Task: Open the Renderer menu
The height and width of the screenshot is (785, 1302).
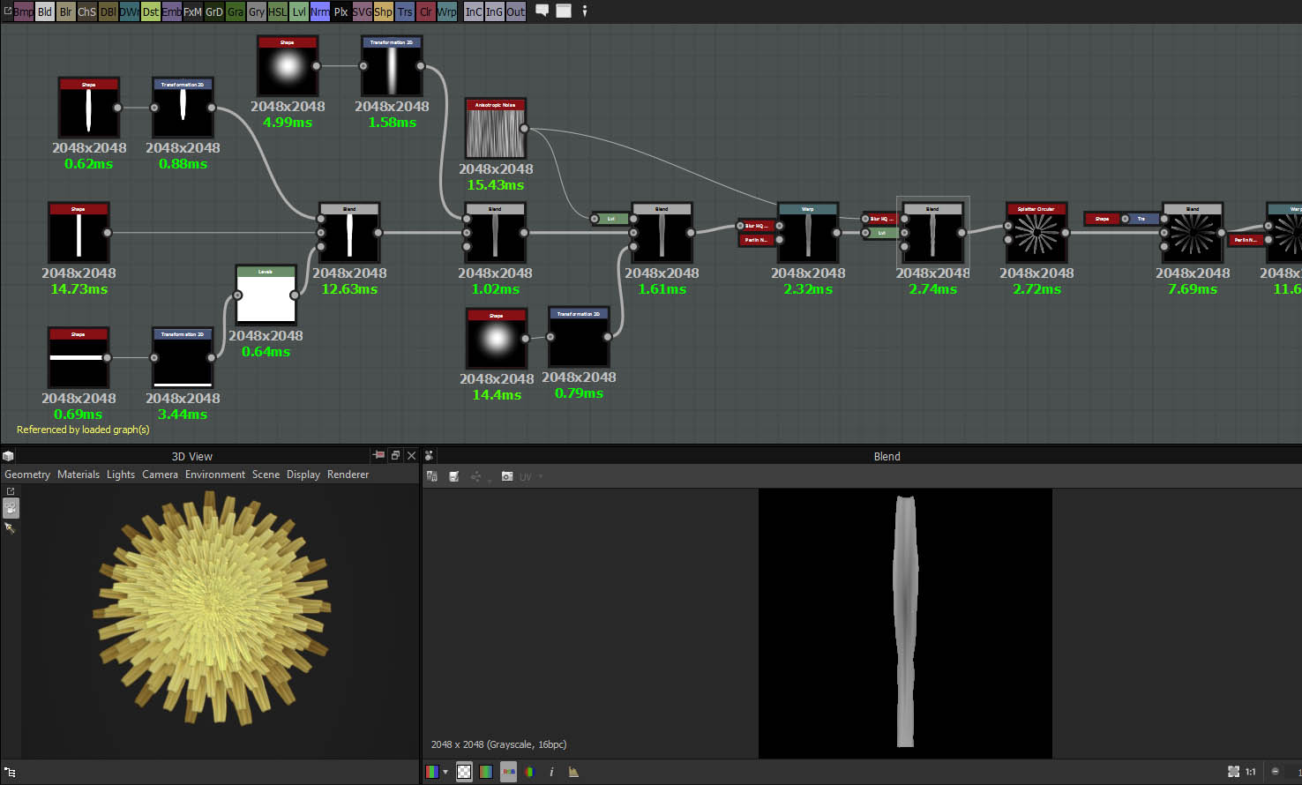Action: click(x=348, y=475)
